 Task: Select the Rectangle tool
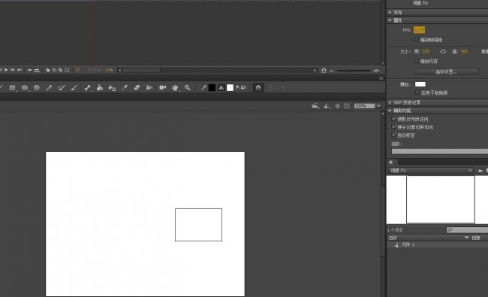(12, 88)
